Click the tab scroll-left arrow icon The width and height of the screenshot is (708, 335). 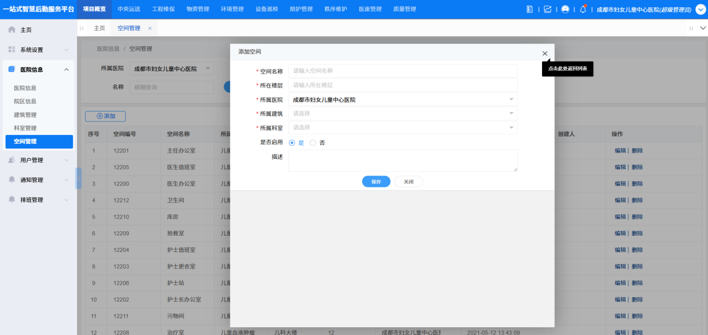(82, 28)
